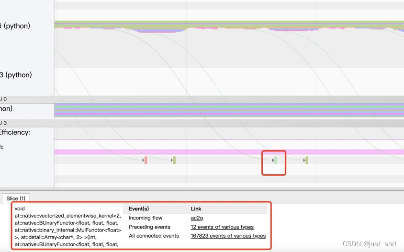
Task: Select the olive kernel slice farthest along the timeline
Action: point(307,160)
